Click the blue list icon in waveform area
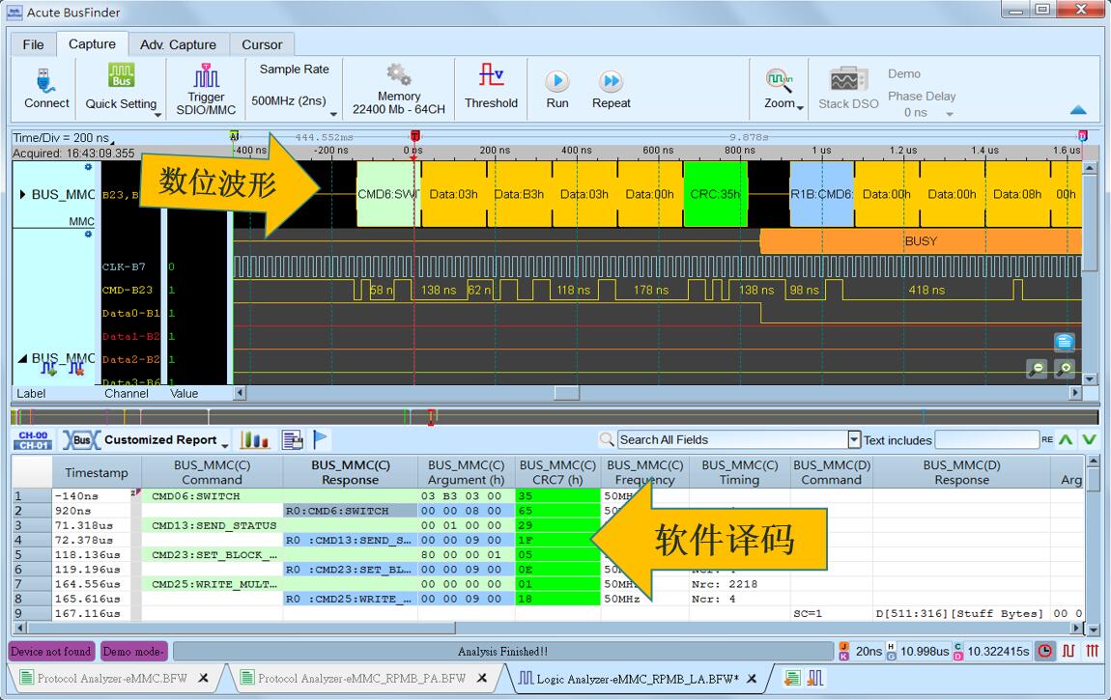The image size is (1111, 700). [1065, 342]
